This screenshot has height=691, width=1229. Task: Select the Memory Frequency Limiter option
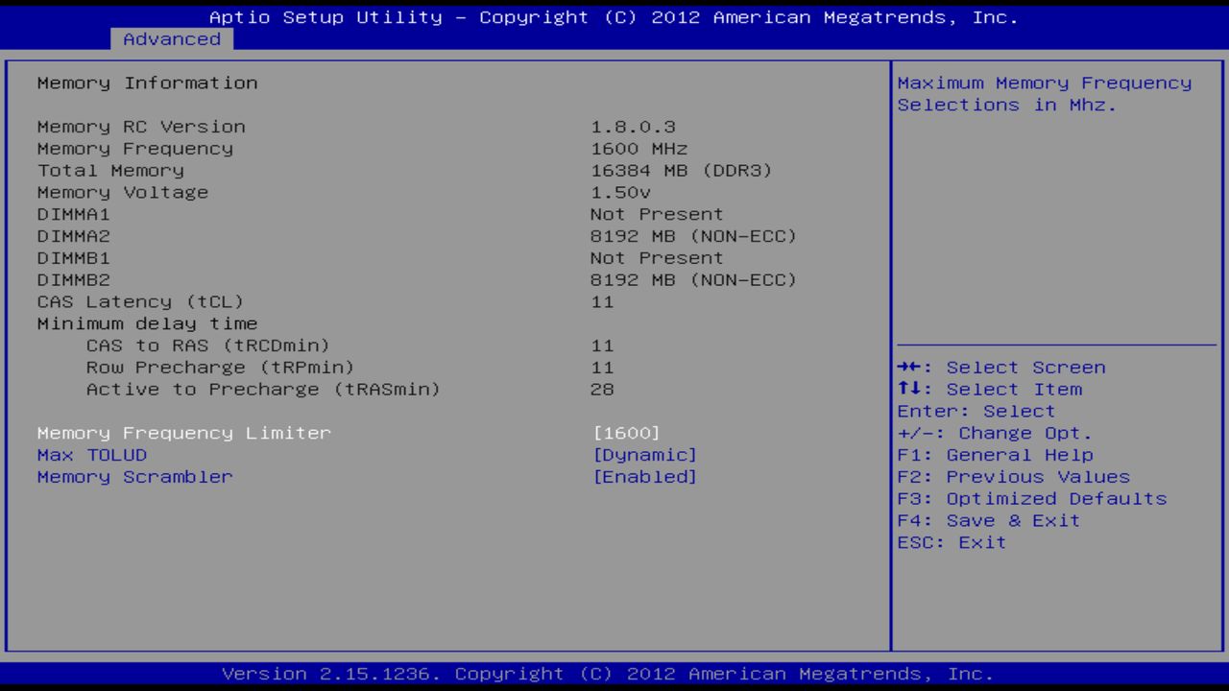182,433
